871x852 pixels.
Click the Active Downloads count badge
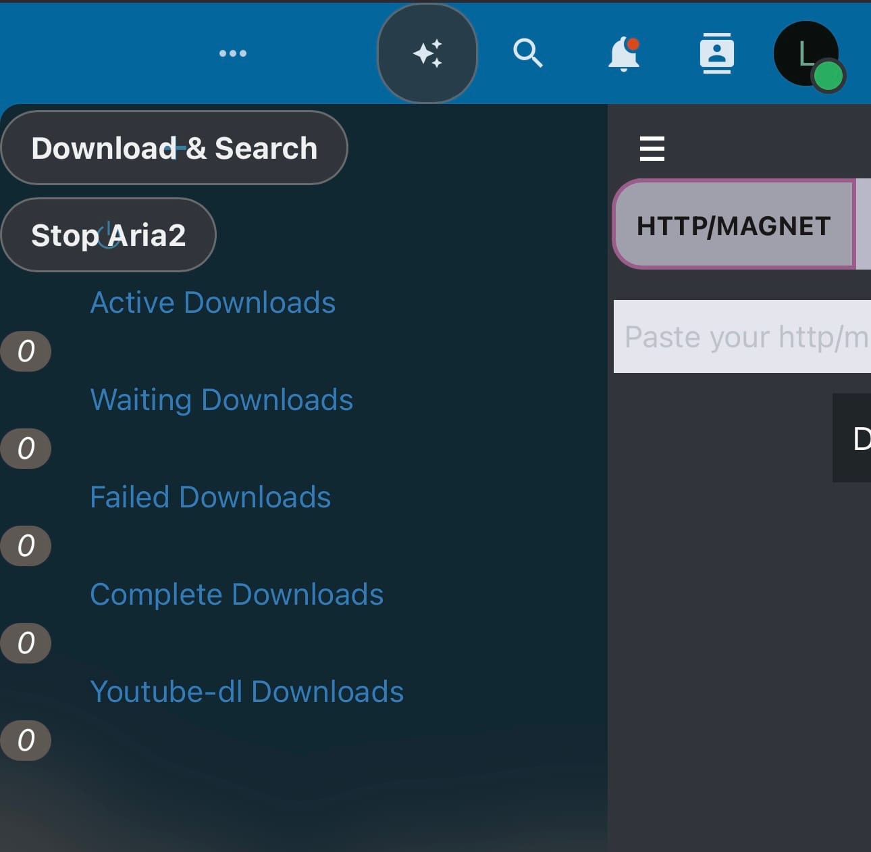click(26, 351)
